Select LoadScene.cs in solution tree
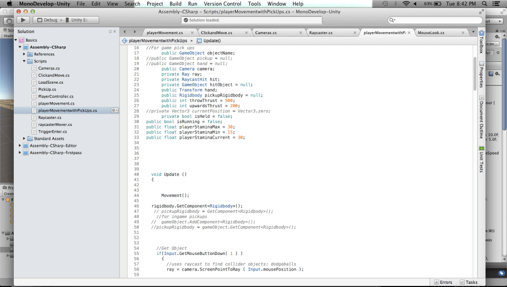This screenshot has width=507, height=287. pyautogui.click(x=51, y=82)
